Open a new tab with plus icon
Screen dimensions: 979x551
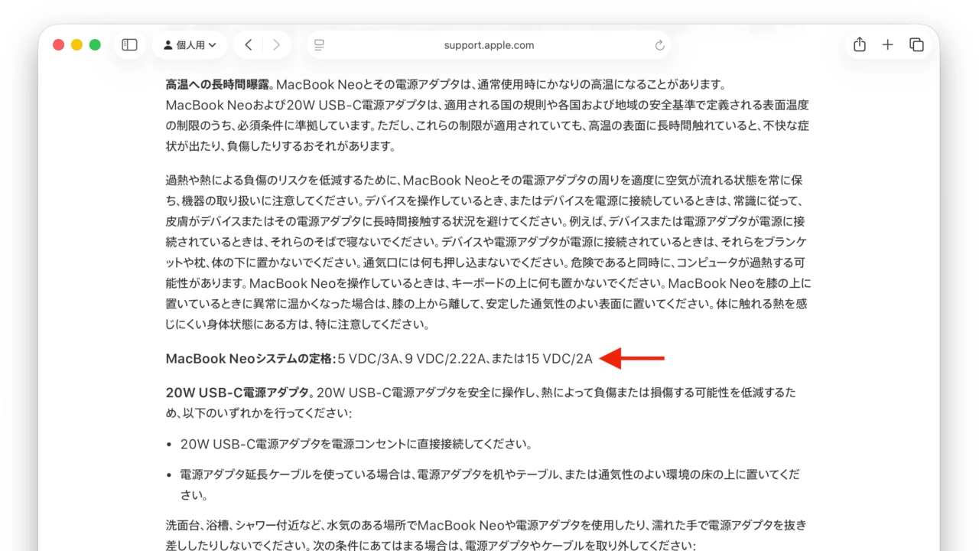click(x=887, y=45)
